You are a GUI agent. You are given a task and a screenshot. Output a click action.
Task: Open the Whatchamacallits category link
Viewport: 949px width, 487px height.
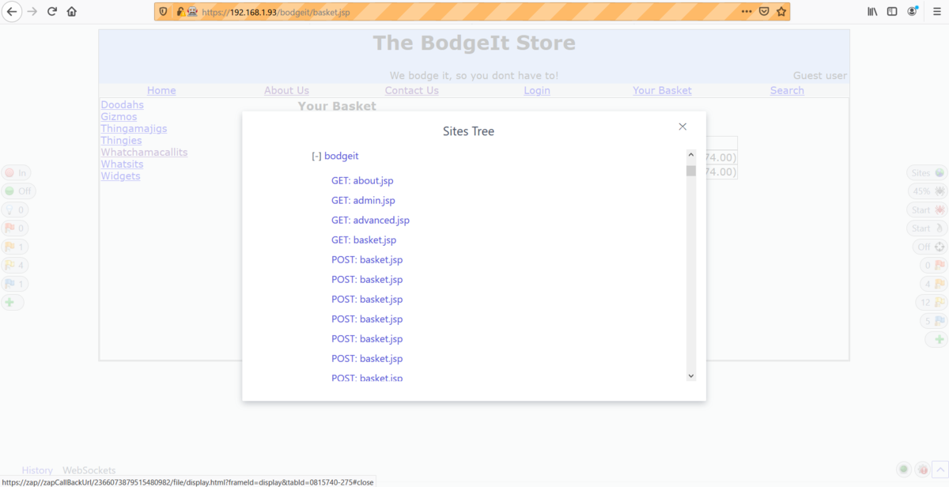[x=144, y=153]
